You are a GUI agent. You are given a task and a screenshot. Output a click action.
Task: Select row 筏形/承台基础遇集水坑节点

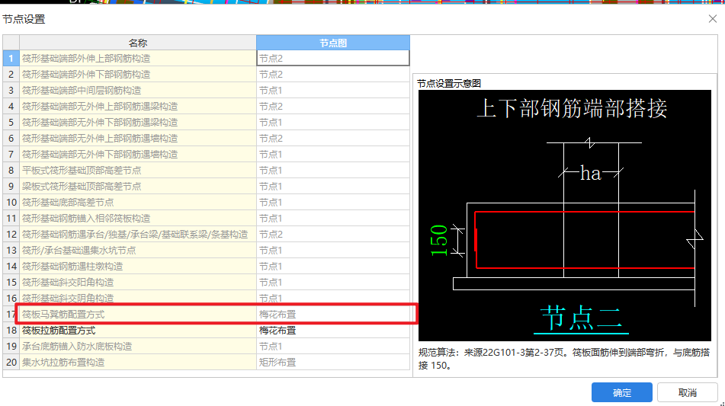(138, 251)
